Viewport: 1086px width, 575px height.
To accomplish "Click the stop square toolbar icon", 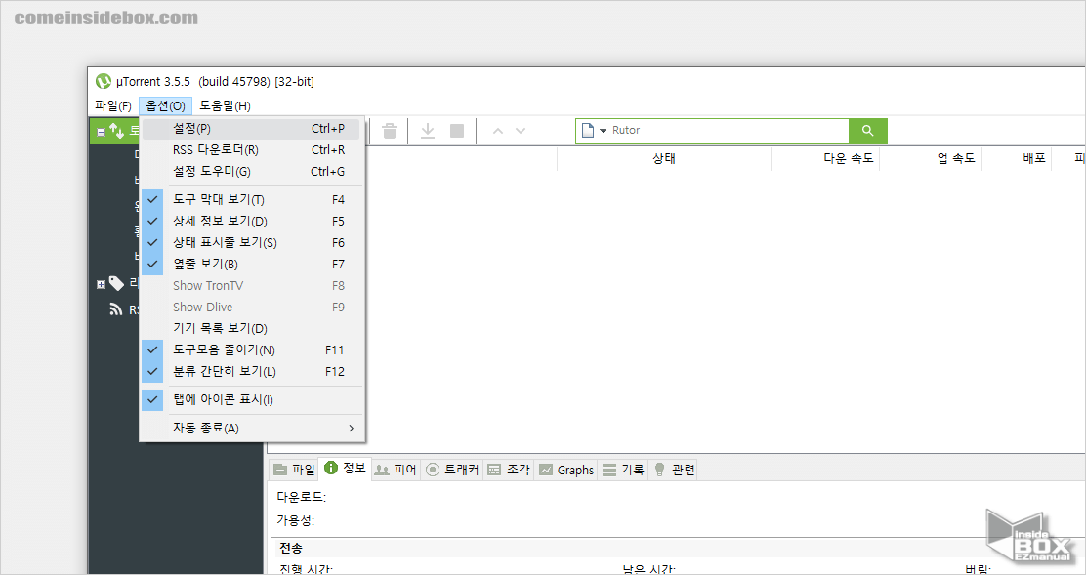I will click(x=457, y=130).
